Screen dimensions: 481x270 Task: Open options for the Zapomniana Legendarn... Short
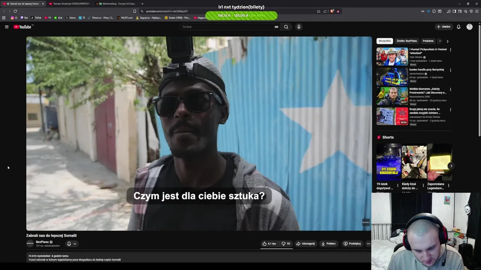[448, 185]
